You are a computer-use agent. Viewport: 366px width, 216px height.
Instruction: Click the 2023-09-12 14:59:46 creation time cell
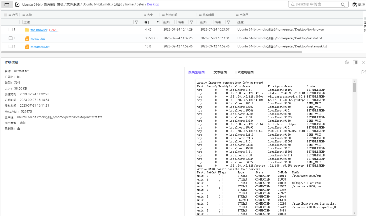(x=178, y=46)
